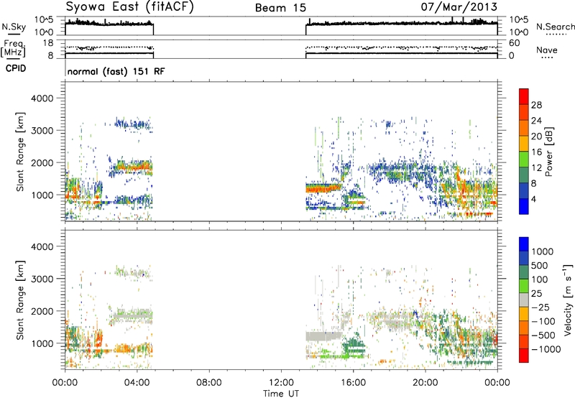Click the "N.Sky" legend label
Viewport: 575px width, 398px height.
pyautogui.click(x=14, y=27)
